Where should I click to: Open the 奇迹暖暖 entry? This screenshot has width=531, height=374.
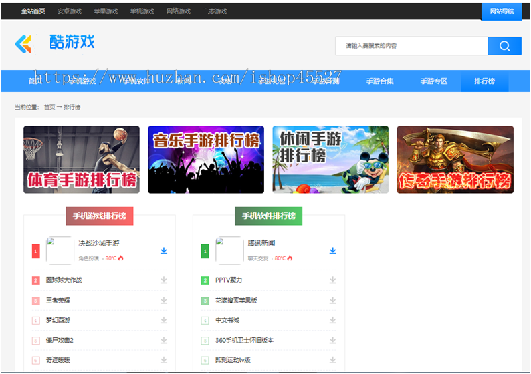coord(58,360)
